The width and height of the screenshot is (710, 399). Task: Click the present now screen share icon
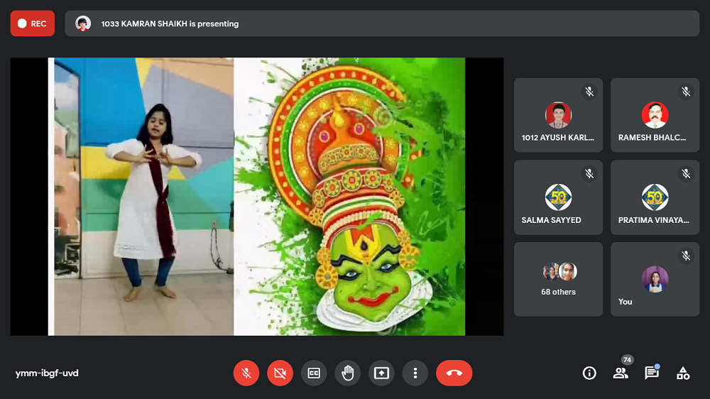pyautogui.click(x=381, y=373)
